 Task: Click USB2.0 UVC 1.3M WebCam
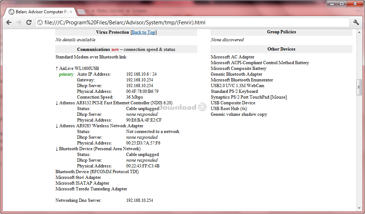237,86
